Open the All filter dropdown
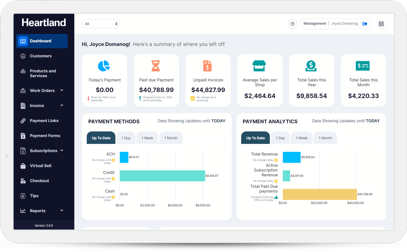The image size is (407, 252). pos(100,24)
